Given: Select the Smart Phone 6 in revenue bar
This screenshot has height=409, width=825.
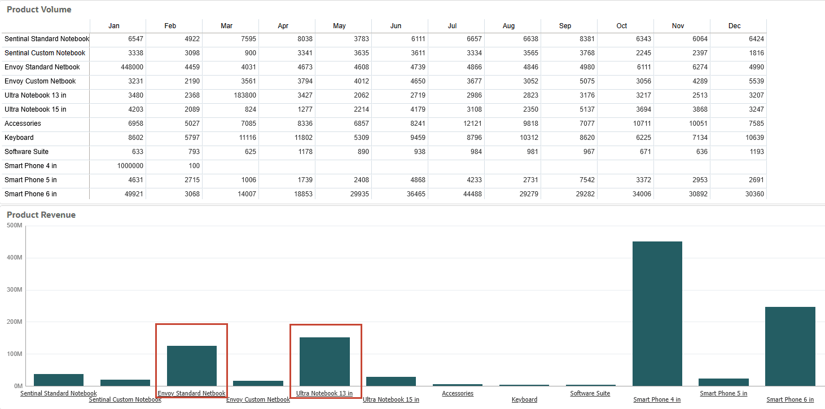Looking at the screenshot, I should [790, 344].
